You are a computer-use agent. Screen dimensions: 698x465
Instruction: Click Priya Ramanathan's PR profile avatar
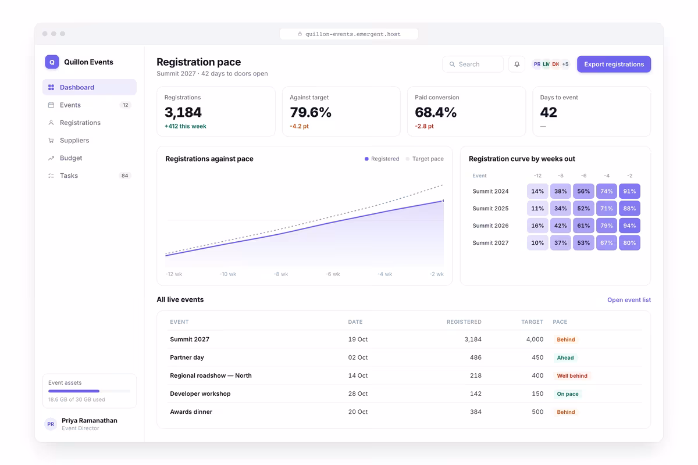pos(51,424)
